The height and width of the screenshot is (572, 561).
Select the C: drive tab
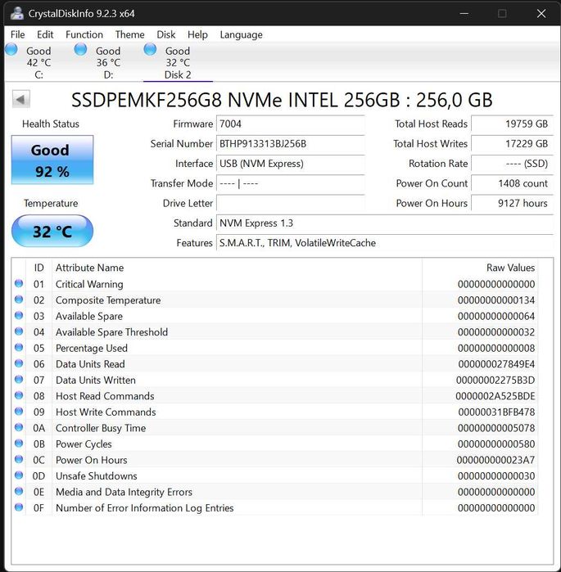(x=38, y=63)
